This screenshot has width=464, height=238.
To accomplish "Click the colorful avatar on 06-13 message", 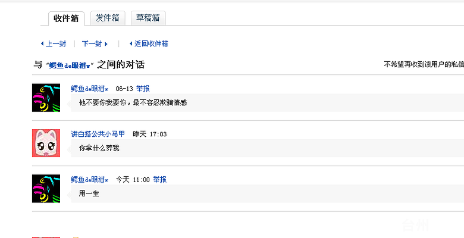I will 46,98.
